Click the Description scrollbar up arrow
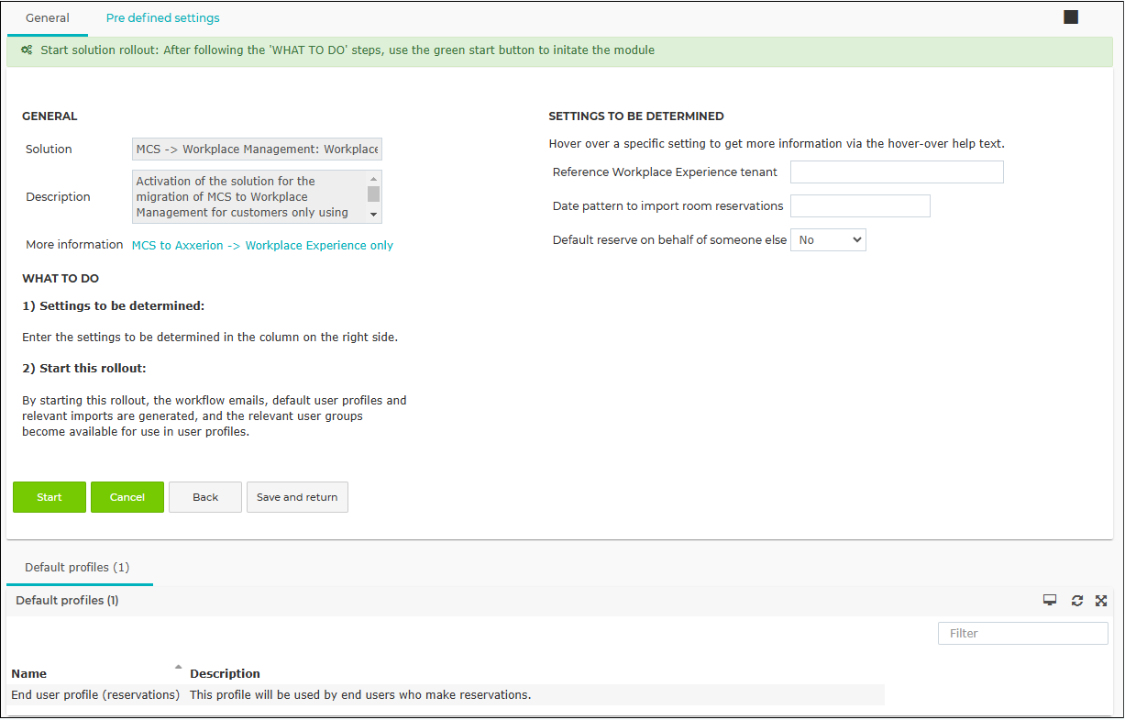The width and height of the screenshot is (1125, 720). coord(374,178)
